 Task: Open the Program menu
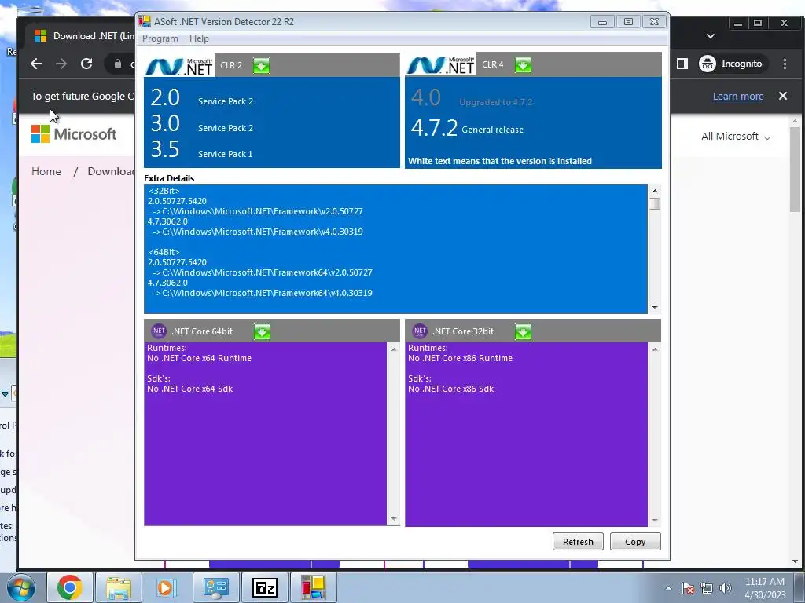[160, 38]
